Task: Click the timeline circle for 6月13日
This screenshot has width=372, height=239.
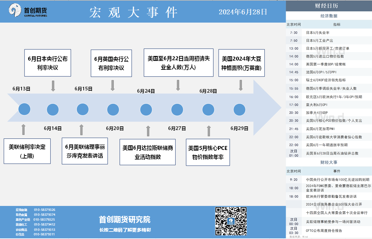Action: 25,109
